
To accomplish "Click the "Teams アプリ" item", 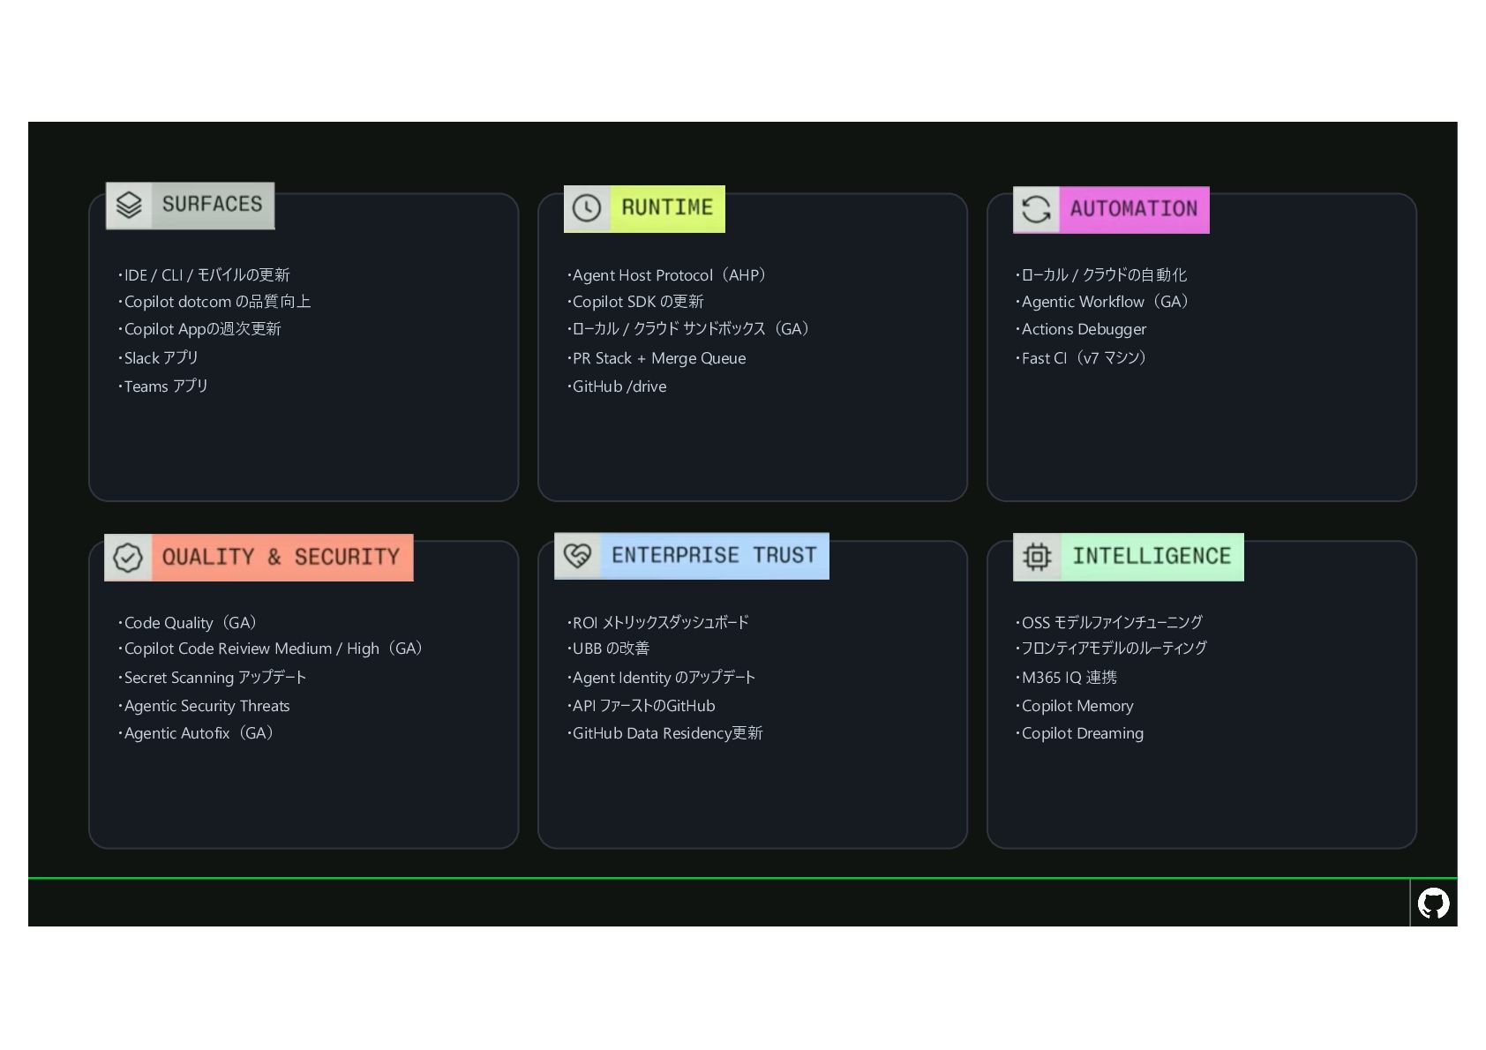I will click(x=163, y=386).
